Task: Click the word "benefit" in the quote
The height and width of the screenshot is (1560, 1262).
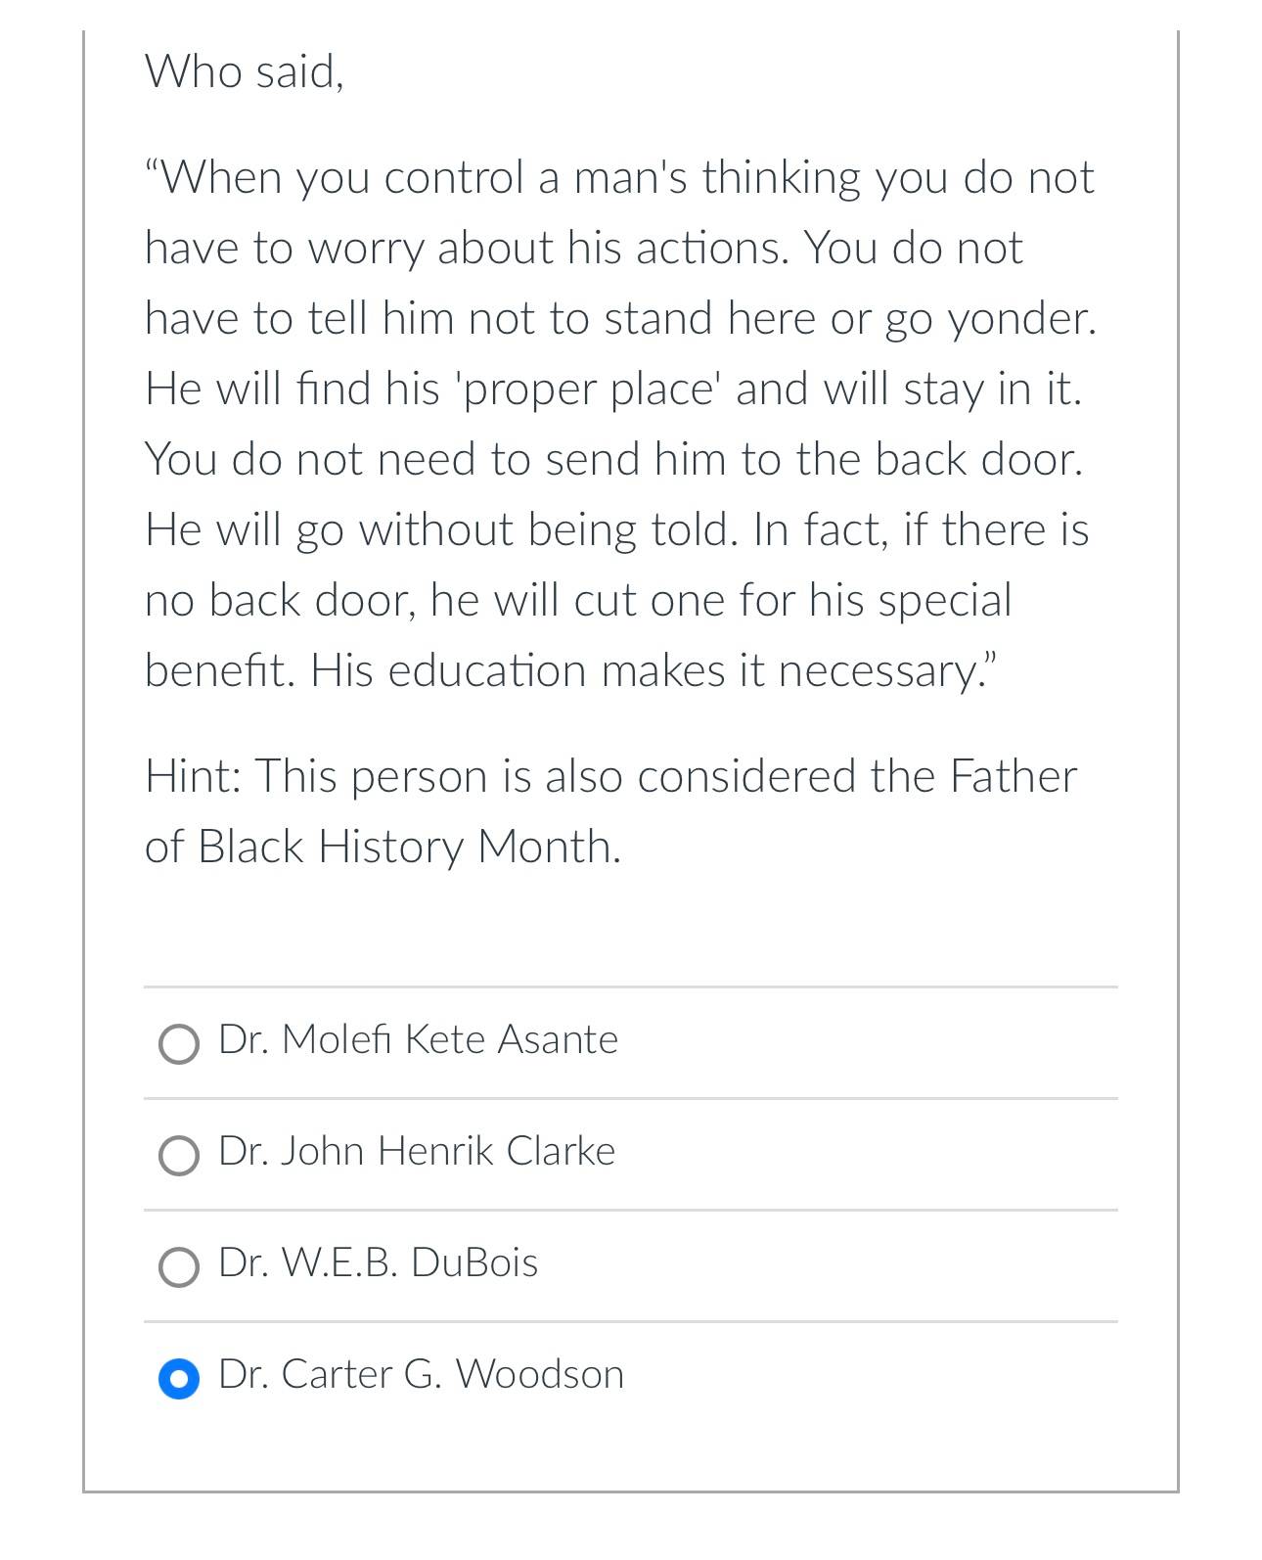Action: pos(216,671)
